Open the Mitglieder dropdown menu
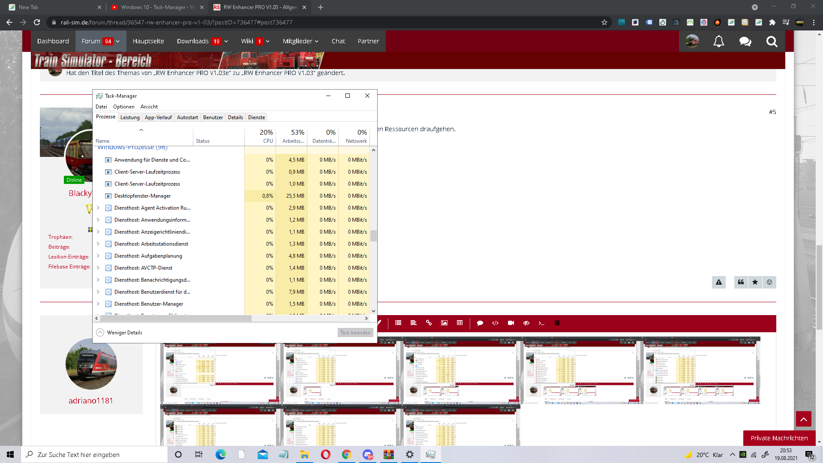Screen dimensions: 823x463 (x=300, y=41)
